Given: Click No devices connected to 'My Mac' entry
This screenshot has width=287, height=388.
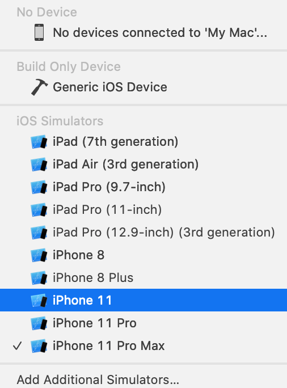Looking at the screenshot, I should (143, 33).
